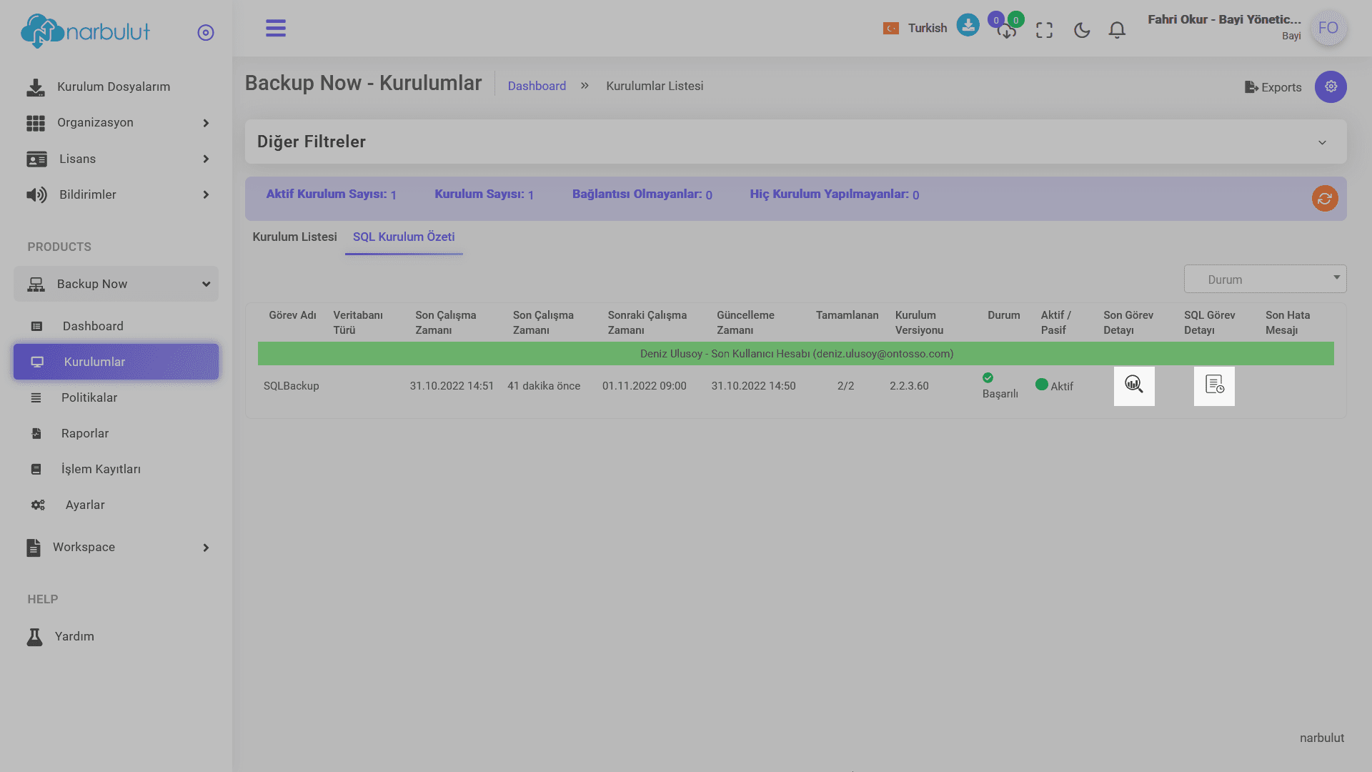Click the Bildirimler speaker icon
The image size is (1372, 772).
click(x=36, y=194)
